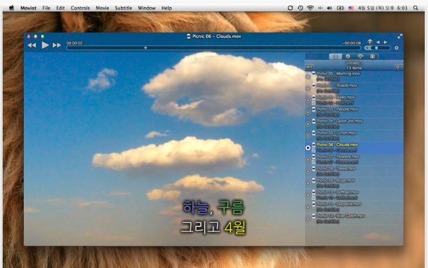The height and width of the screenshot is (268, 428).
Task: Open the Edit menu
Action: pyautogui.click(x=60, y=8)
